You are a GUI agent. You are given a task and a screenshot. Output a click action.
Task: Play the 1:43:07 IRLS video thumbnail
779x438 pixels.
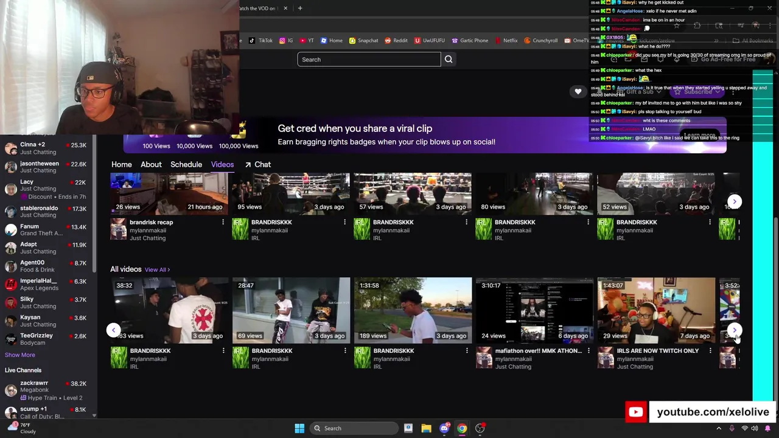(656, 310)
